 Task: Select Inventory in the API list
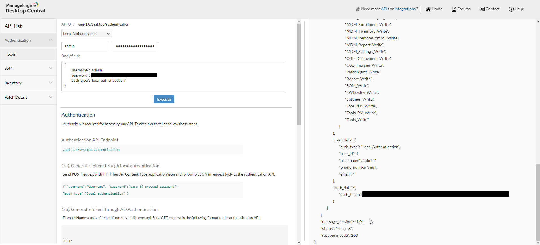28,83
